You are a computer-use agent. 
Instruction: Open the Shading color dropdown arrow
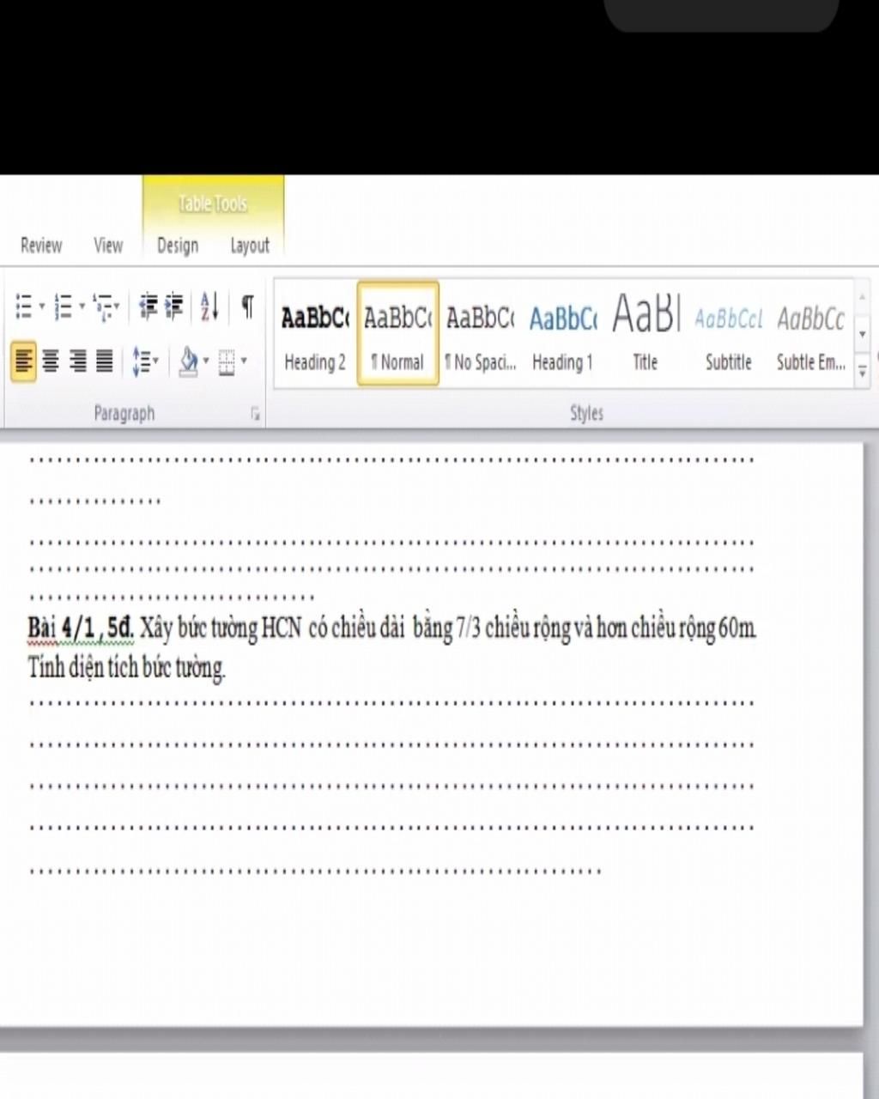pyautogui.click(x=206, y=361)
